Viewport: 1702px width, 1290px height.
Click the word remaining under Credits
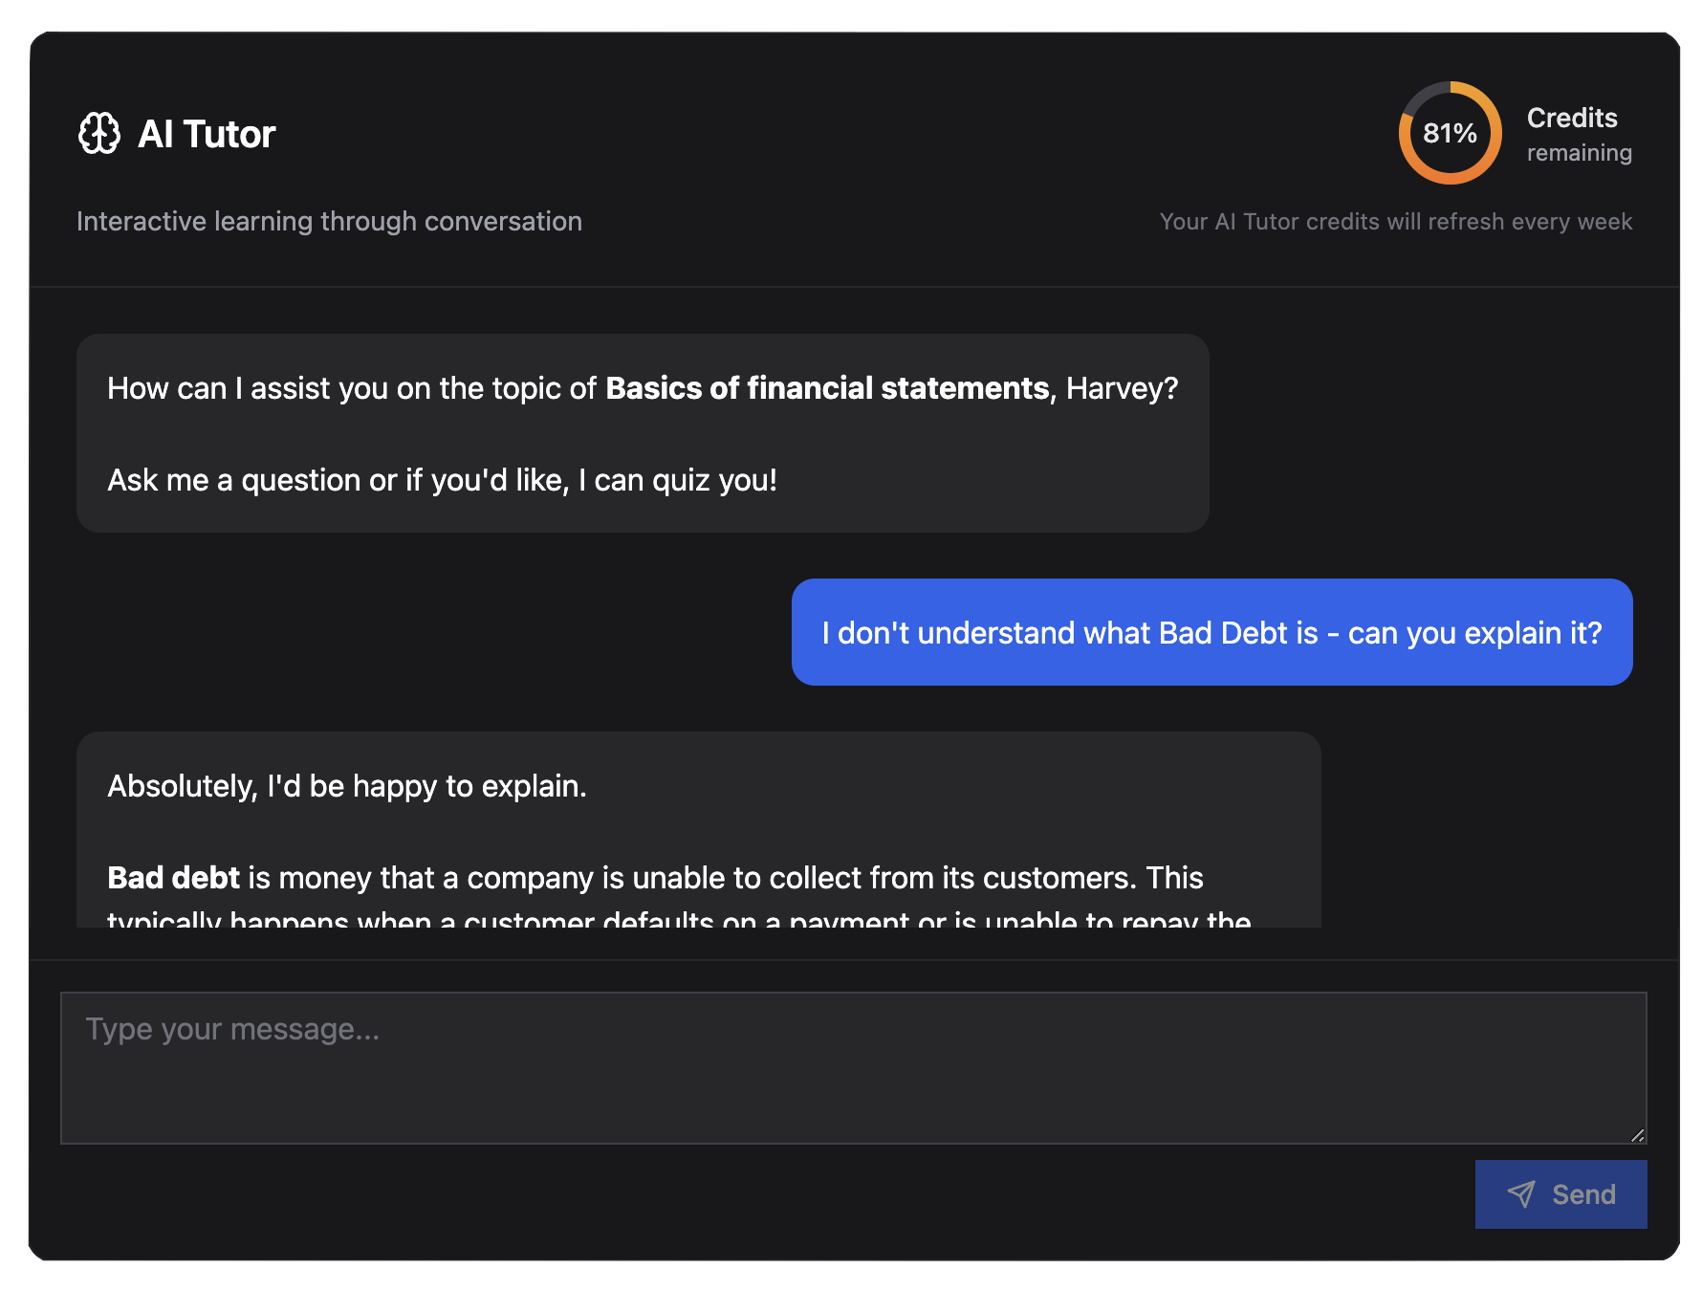(x=1579, y=153)
